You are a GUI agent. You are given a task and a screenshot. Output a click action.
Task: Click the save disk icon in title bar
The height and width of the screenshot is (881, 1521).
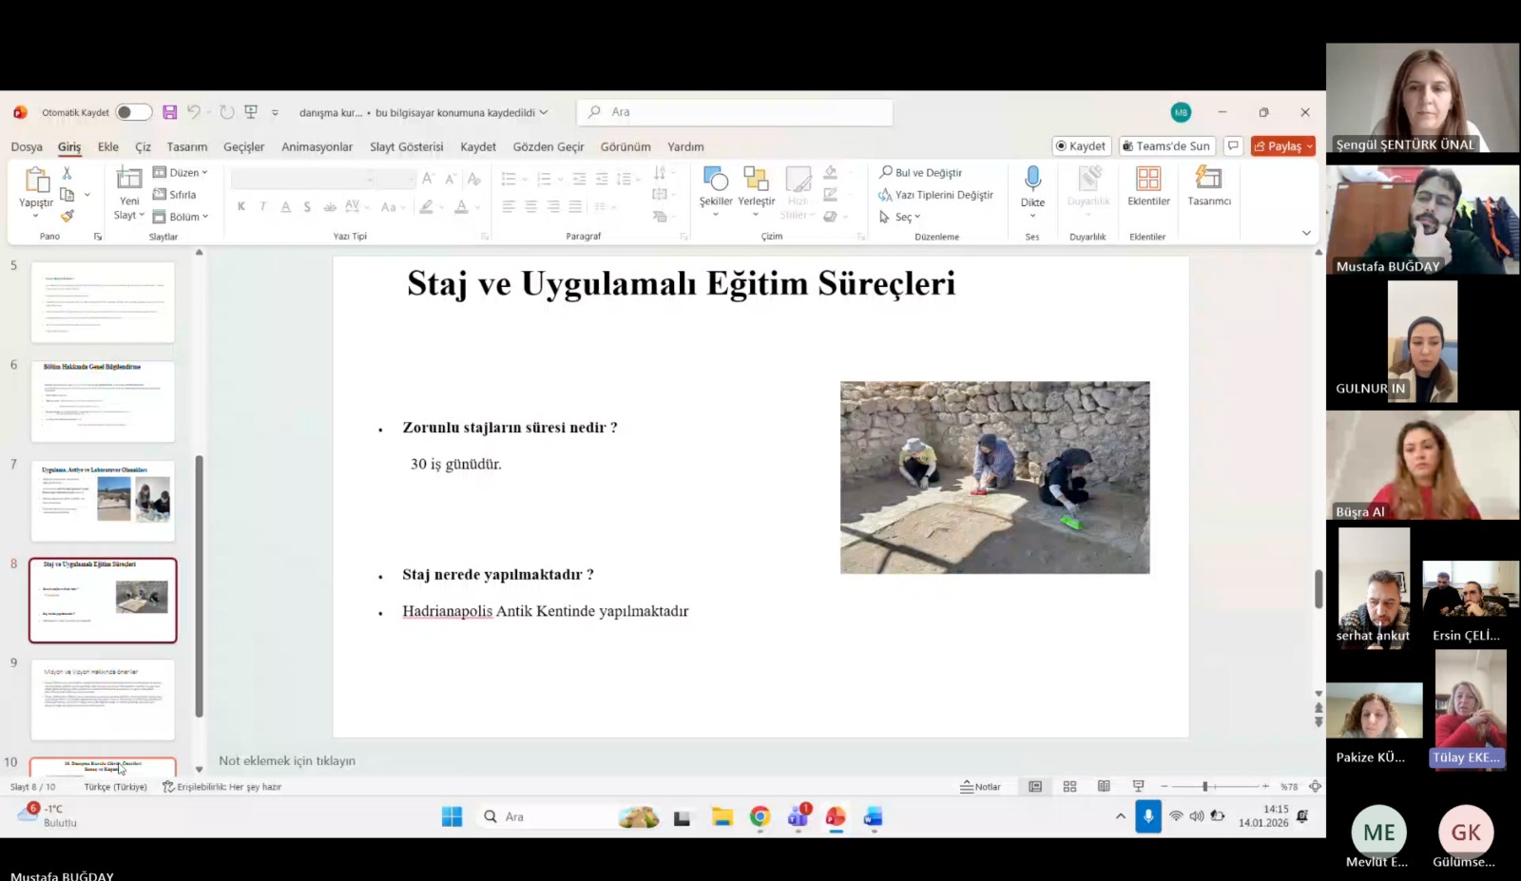[x=170, y=112]
